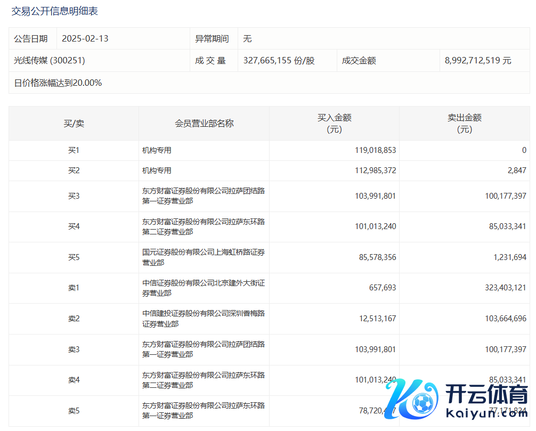Image resolution: width=536 pixels, height=431 pixels.
Task: Click the stock name 光线传媒 (300251)
Action: tap(50, 61)
